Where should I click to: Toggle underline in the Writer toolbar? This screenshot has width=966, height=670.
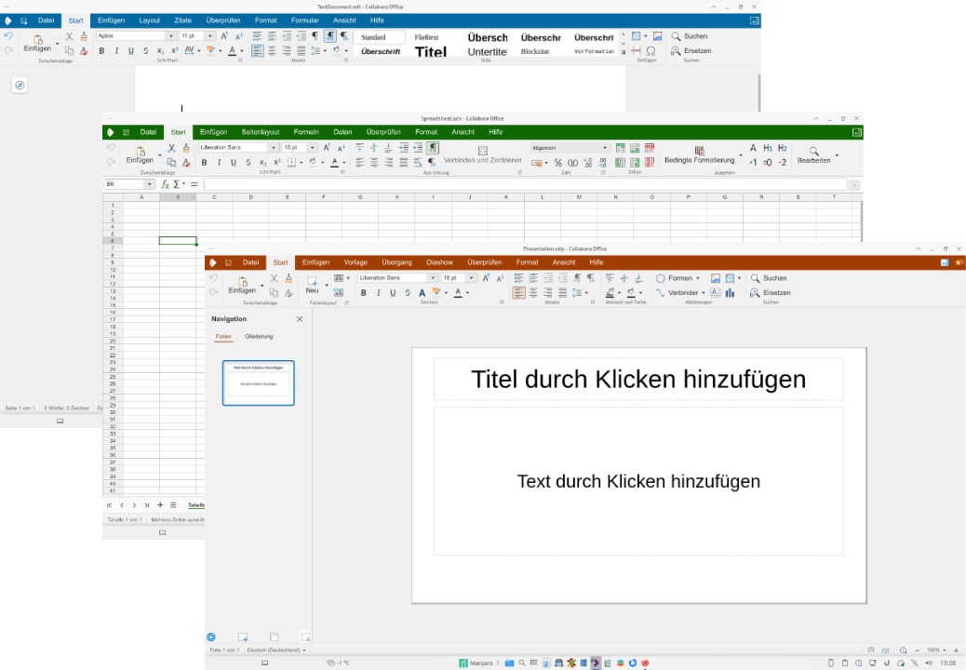coord(131,51)
